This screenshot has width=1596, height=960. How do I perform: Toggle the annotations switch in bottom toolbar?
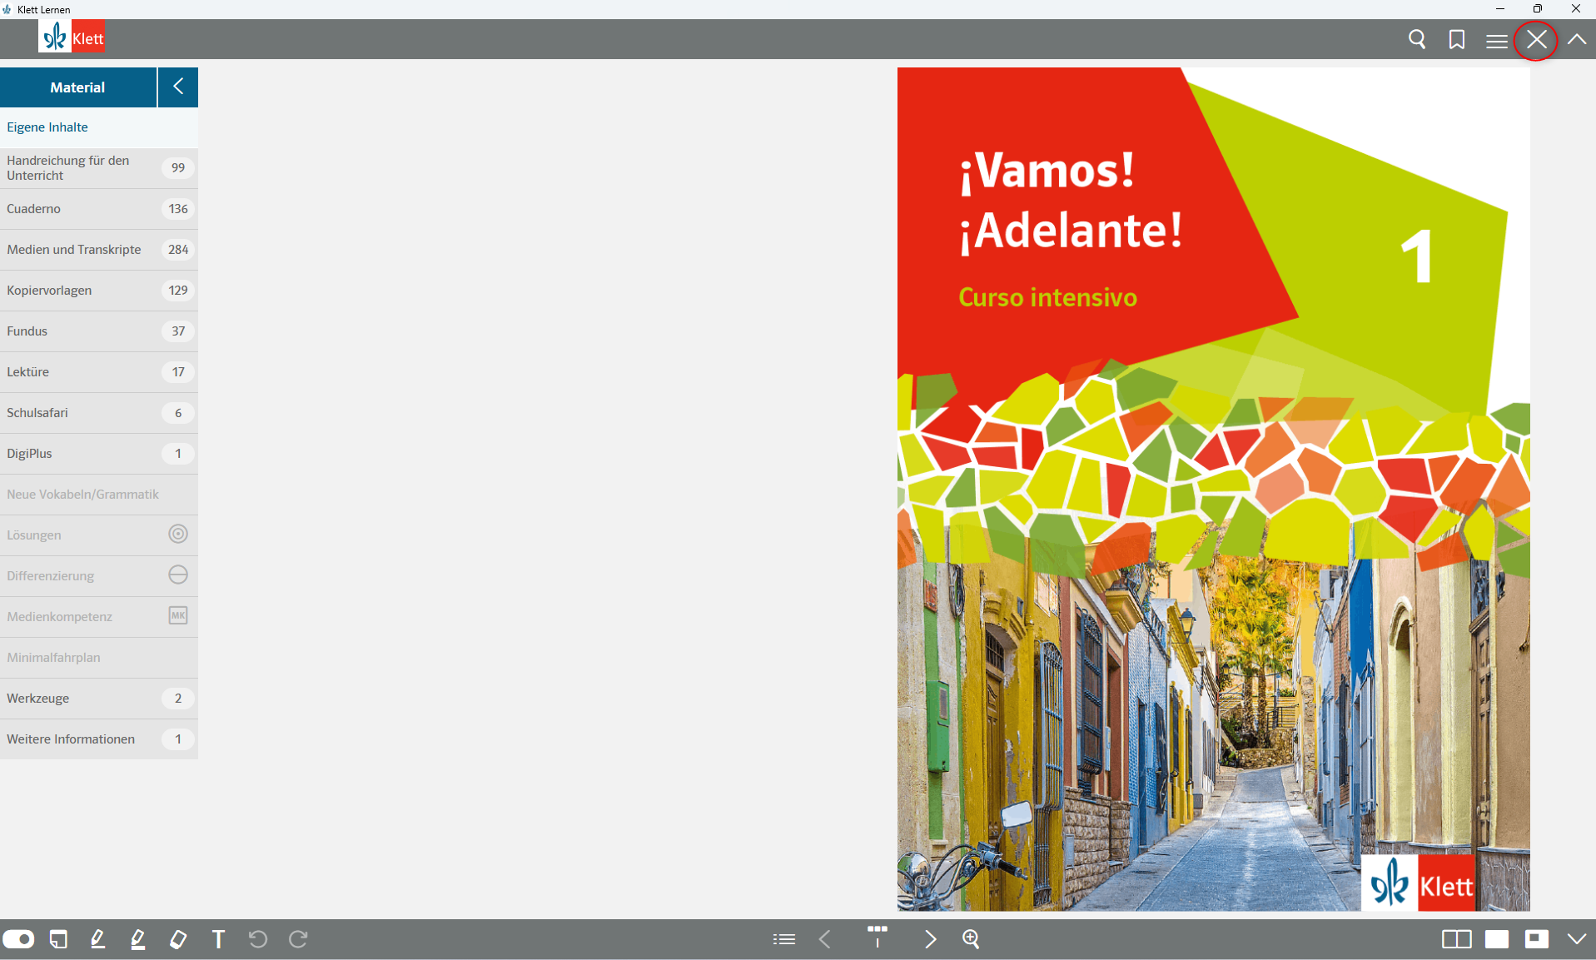point(18,939)
